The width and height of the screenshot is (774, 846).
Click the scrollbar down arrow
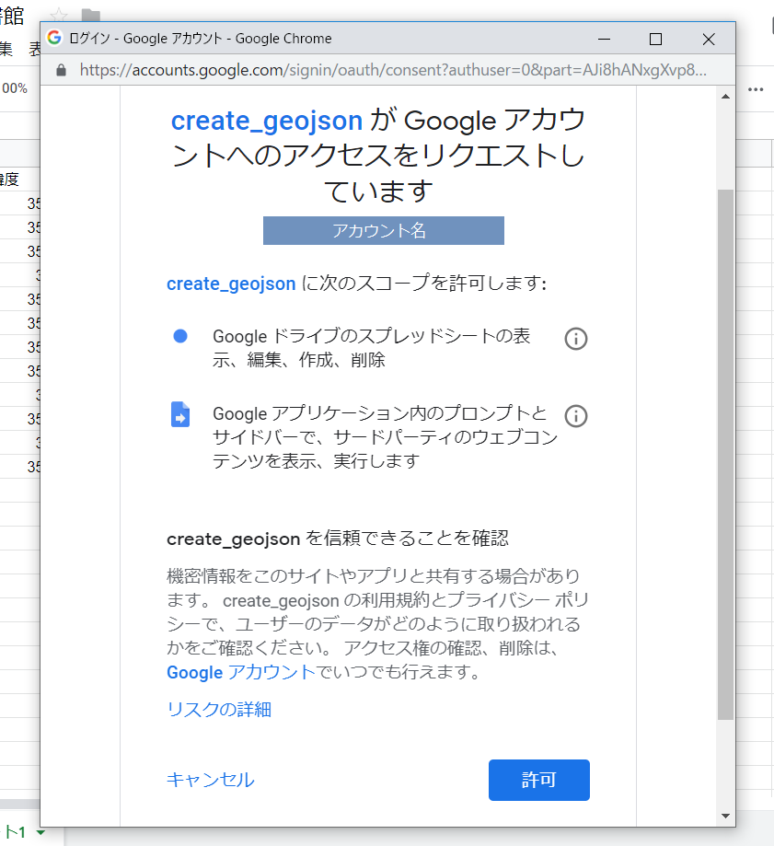click(x=725, y=816)
